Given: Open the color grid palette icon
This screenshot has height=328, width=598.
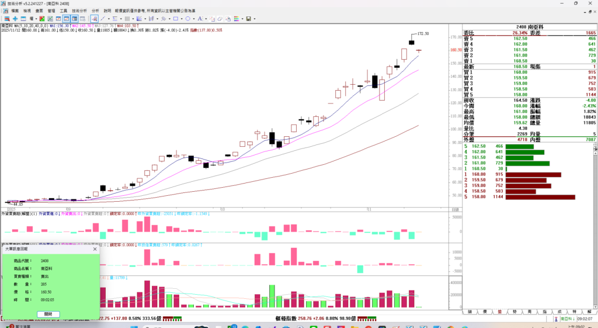Looking at the screenshot, I should click(237, 19).
